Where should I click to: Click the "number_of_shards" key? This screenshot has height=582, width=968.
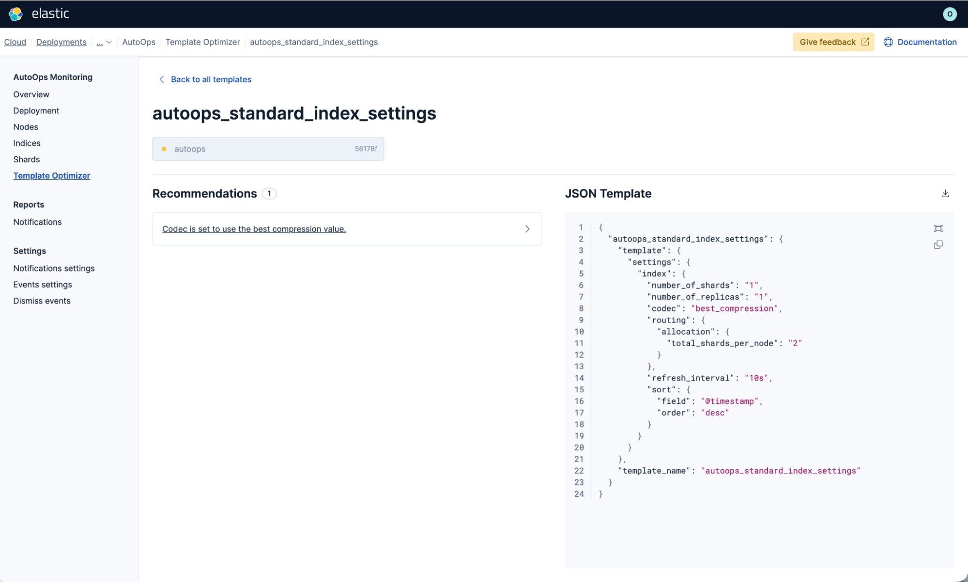(691, 285)
